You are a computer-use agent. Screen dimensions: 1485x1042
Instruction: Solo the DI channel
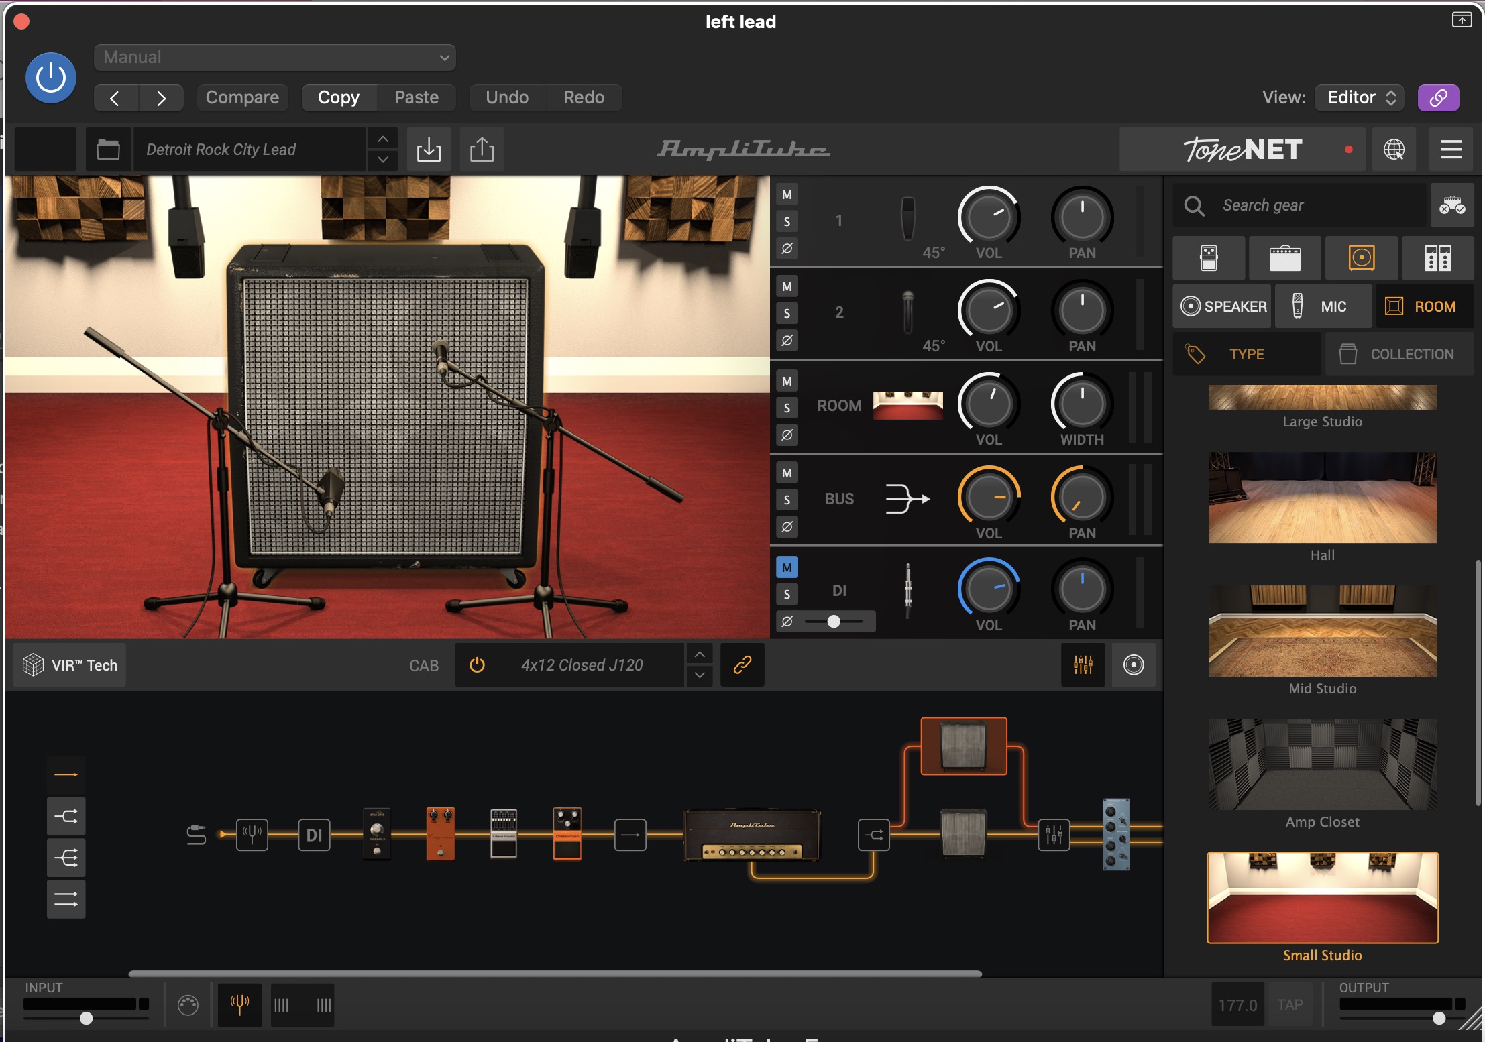coord(787,594)
